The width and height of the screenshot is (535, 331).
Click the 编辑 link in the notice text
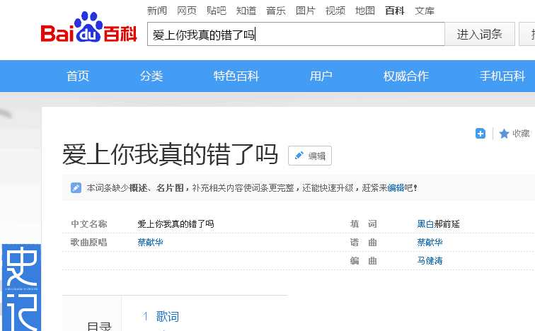(395, 188)
